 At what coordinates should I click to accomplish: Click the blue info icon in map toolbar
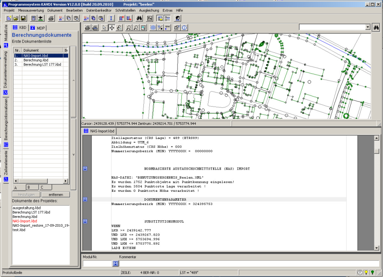(x=184, y=28)
